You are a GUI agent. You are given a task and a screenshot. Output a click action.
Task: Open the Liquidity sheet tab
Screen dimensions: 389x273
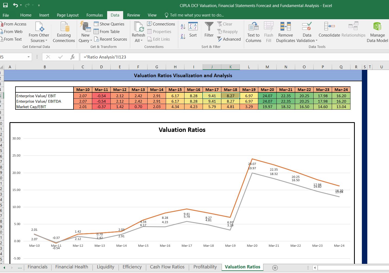click(x=106, y=267)
